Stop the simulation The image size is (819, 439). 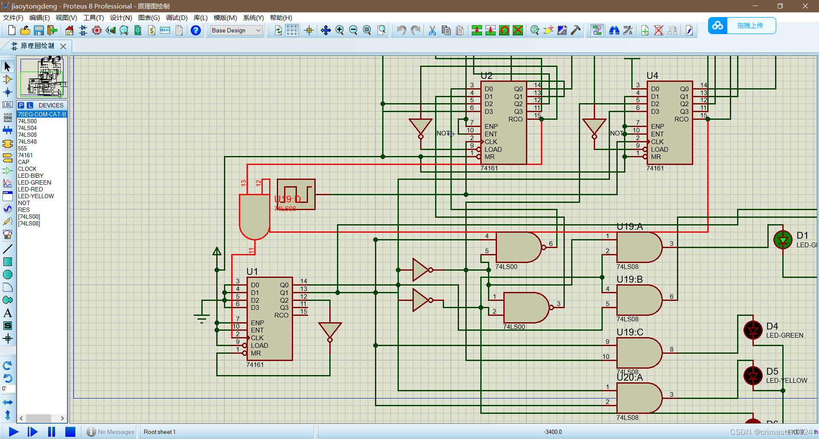70,432
